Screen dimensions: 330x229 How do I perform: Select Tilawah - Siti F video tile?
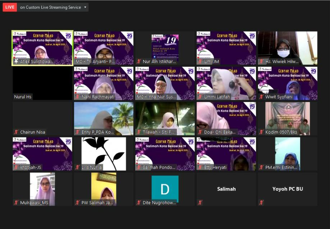(x=165, y=119)
